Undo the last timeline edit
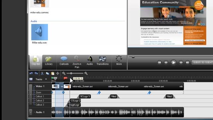This screenshot has width=213, height=120. click(x=31, y=73)
